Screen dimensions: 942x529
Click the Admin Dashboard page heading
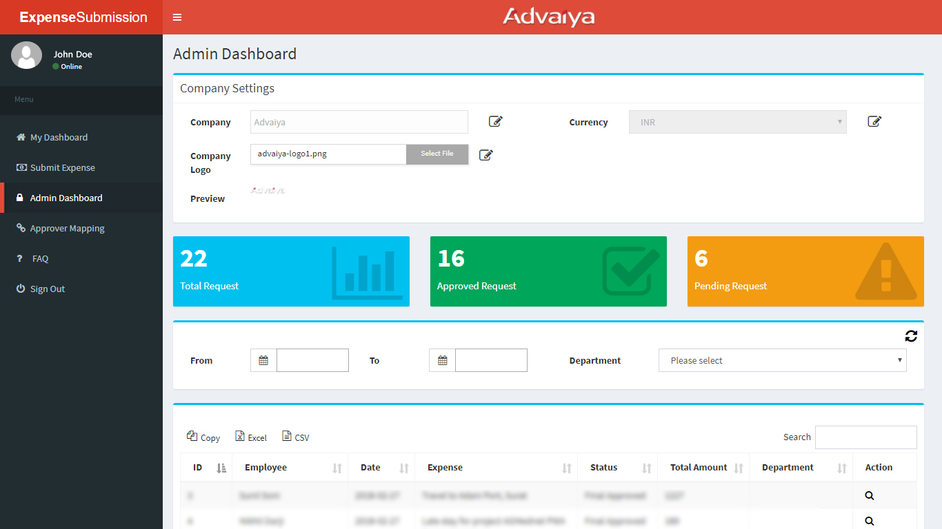click(x=234, y=54)
